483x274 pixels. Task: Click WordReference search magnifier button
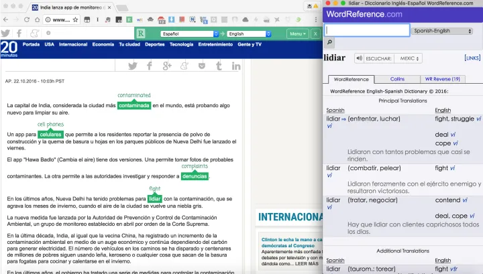coord(329,42)
